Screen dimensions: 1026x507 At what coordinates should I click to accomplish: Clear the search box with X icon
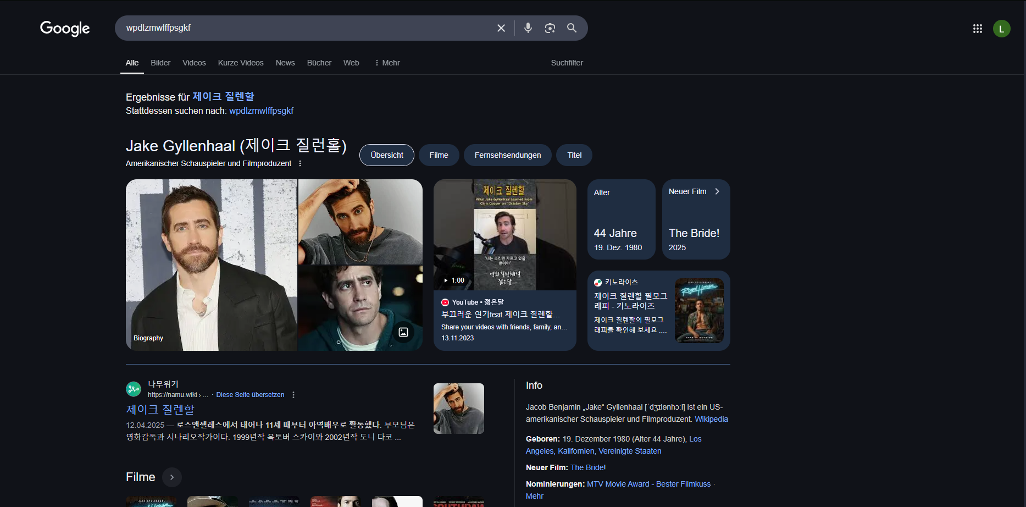501,28
